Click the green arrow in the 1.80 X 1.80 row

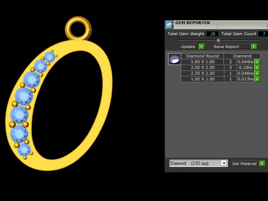[257, 62]
